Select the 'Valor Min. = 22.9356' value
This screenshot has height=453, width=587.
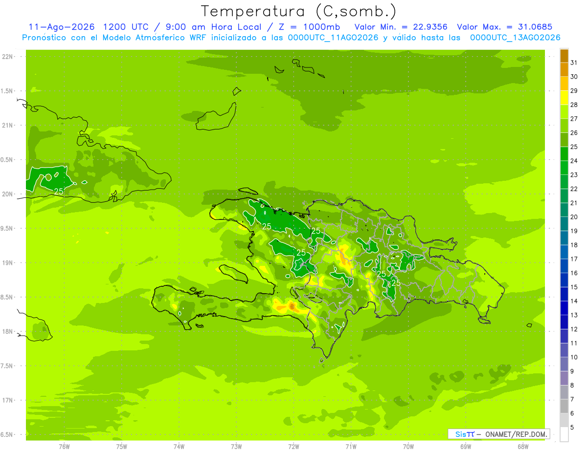(401, 27)
